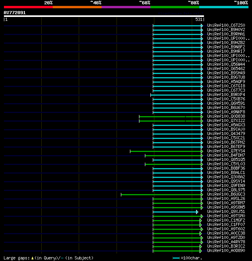Open the UniRef100_B9RHA1 hit
Screen dimensions: 252x261
pyautogui.click(x=226, y=34)
